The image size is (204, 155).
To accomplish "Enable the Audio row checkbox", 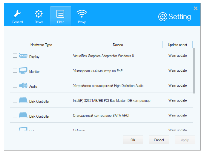I will 15,85.
